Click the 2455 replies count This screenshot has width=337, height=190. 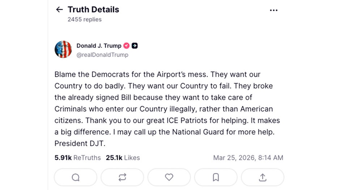point(85,20)
